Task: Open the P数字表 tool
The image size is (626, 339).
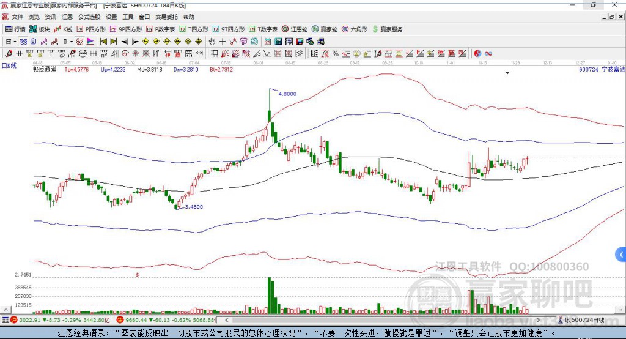Action: tap(161, 29)
